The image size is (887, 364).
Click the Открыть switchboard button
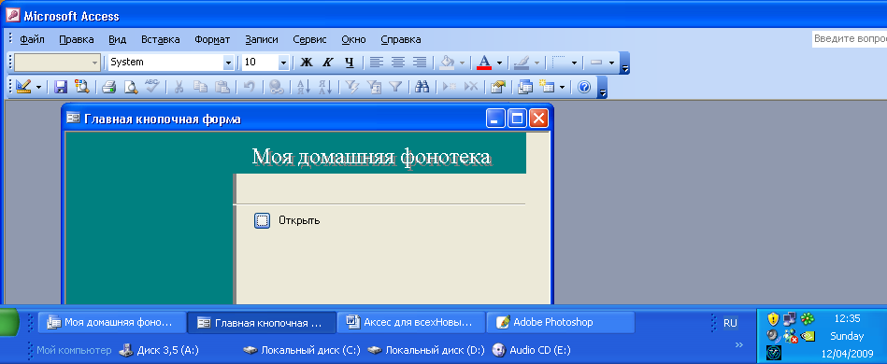point(262,220)
